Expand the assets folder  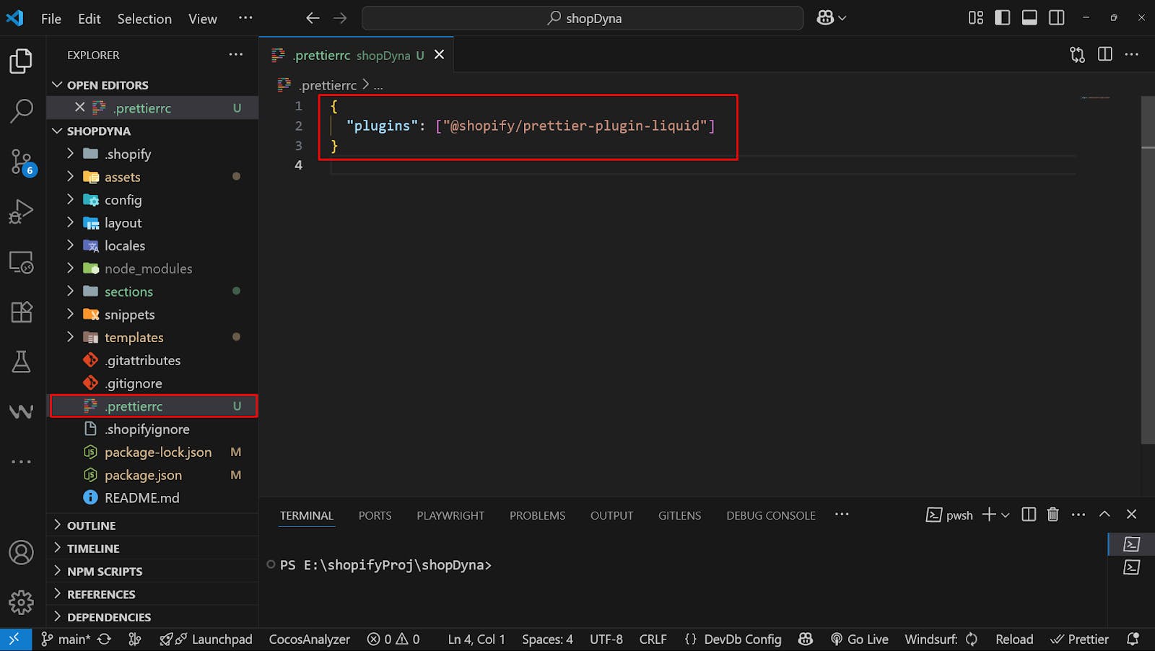[x=122, y=177]
